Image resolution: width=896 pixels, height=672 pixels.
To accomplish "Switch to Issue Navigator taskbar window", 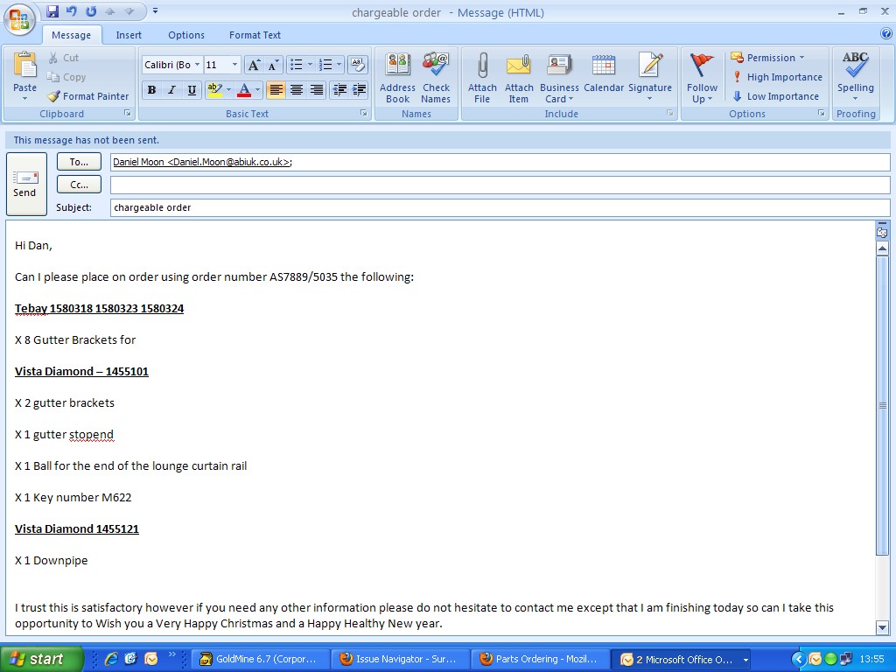I will [x=400, y=659].
